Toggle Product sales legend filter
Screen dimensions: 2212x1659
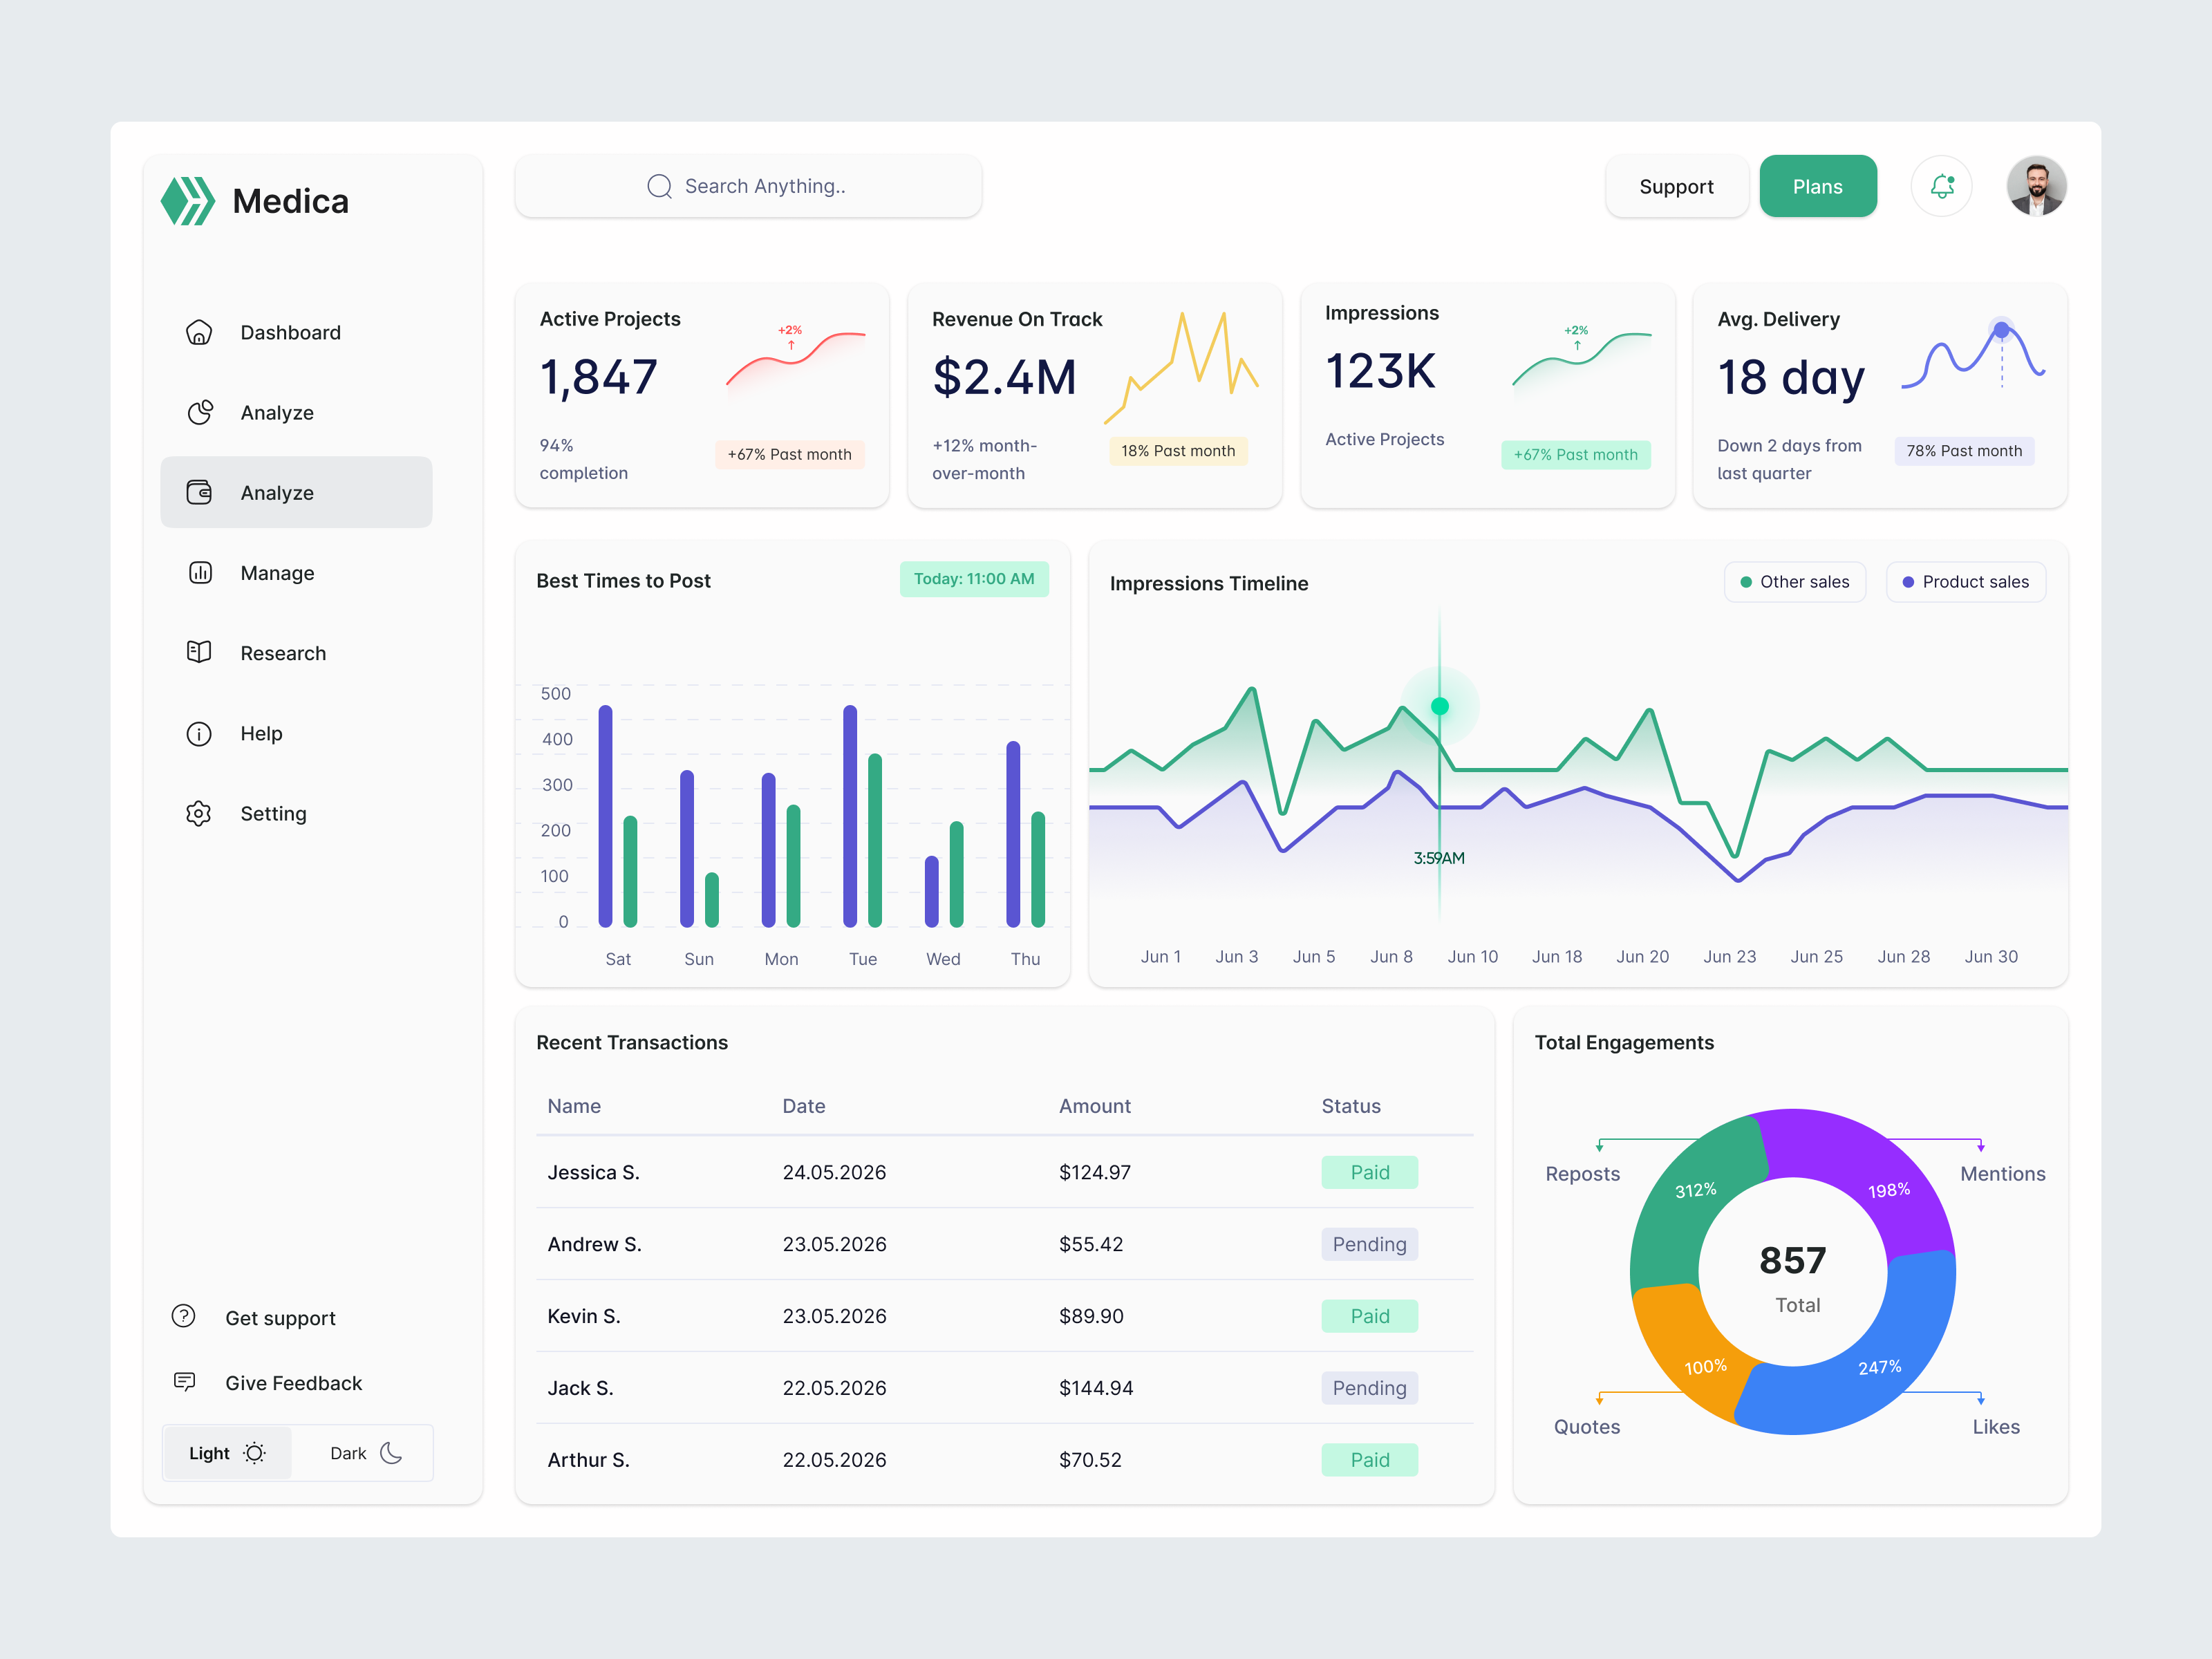click(x=1966, y=582)
